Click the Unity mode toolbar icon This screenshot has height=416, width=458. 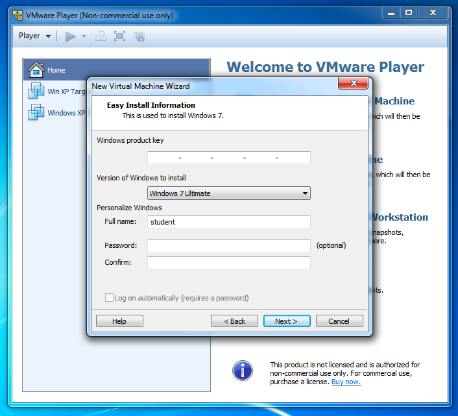(x=139, y=36)
